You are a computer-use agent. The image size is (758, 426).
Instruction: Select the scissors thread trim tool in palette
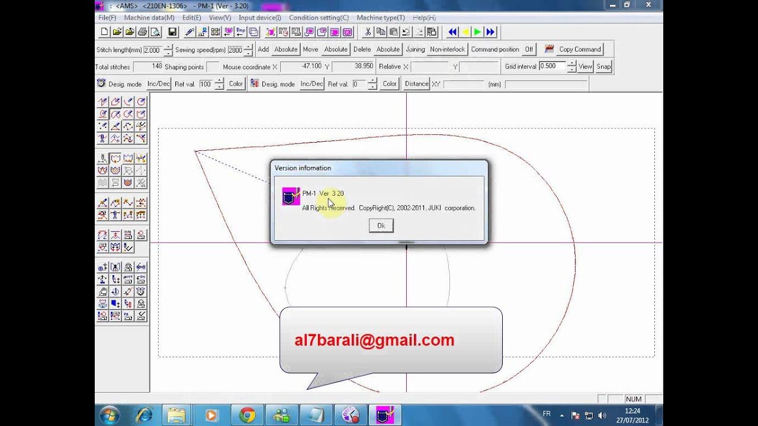[102, 138]
